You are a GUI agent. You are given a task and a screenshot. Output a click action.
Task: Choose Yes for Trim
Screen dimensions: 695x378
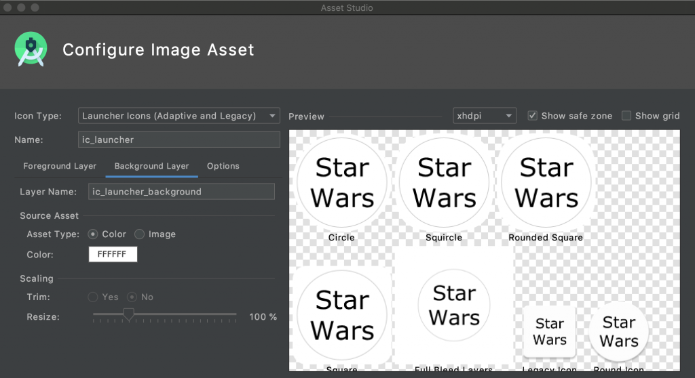coord(92,297)
